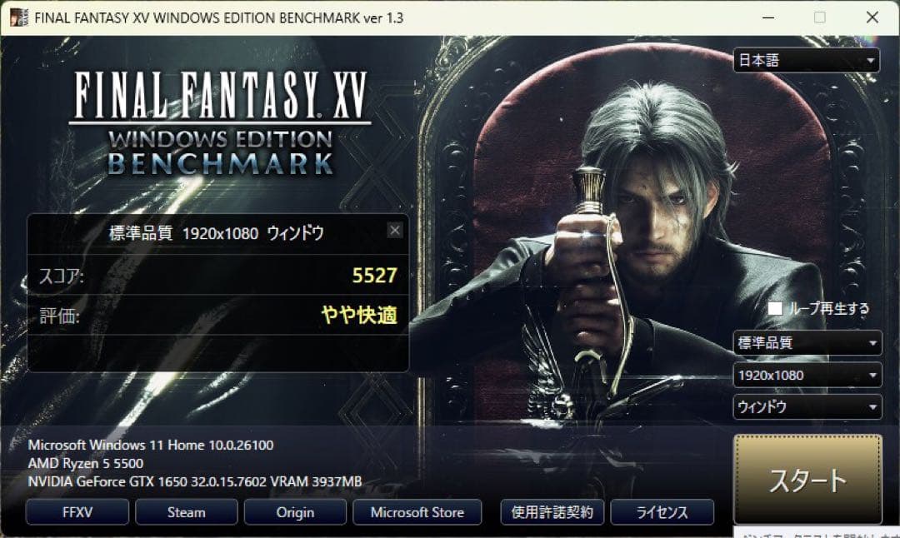Show the ライセンス information
Viewport: 900px width, 538px height.
(x=662, y=512)
